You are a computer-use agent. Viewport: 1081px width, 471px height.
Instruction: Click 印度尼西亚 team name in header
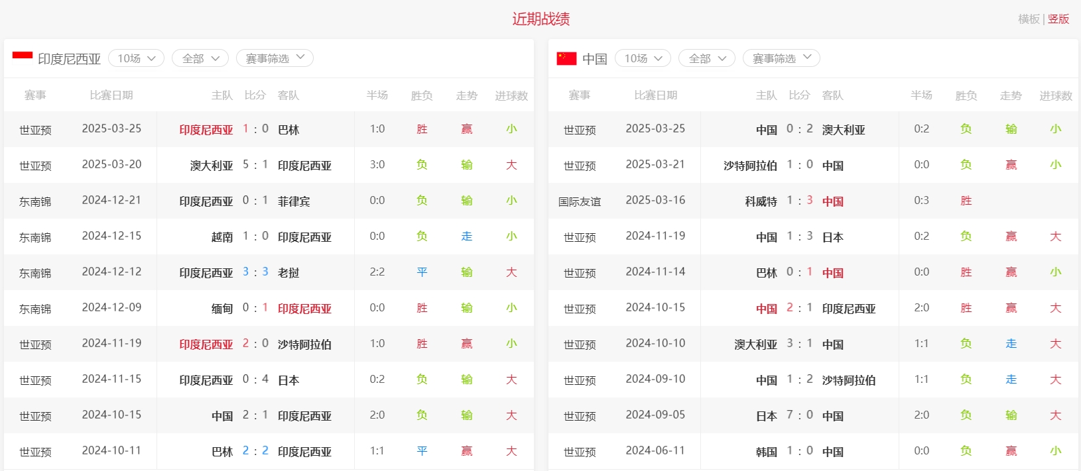pyautogui.click(x=70, y=59)
